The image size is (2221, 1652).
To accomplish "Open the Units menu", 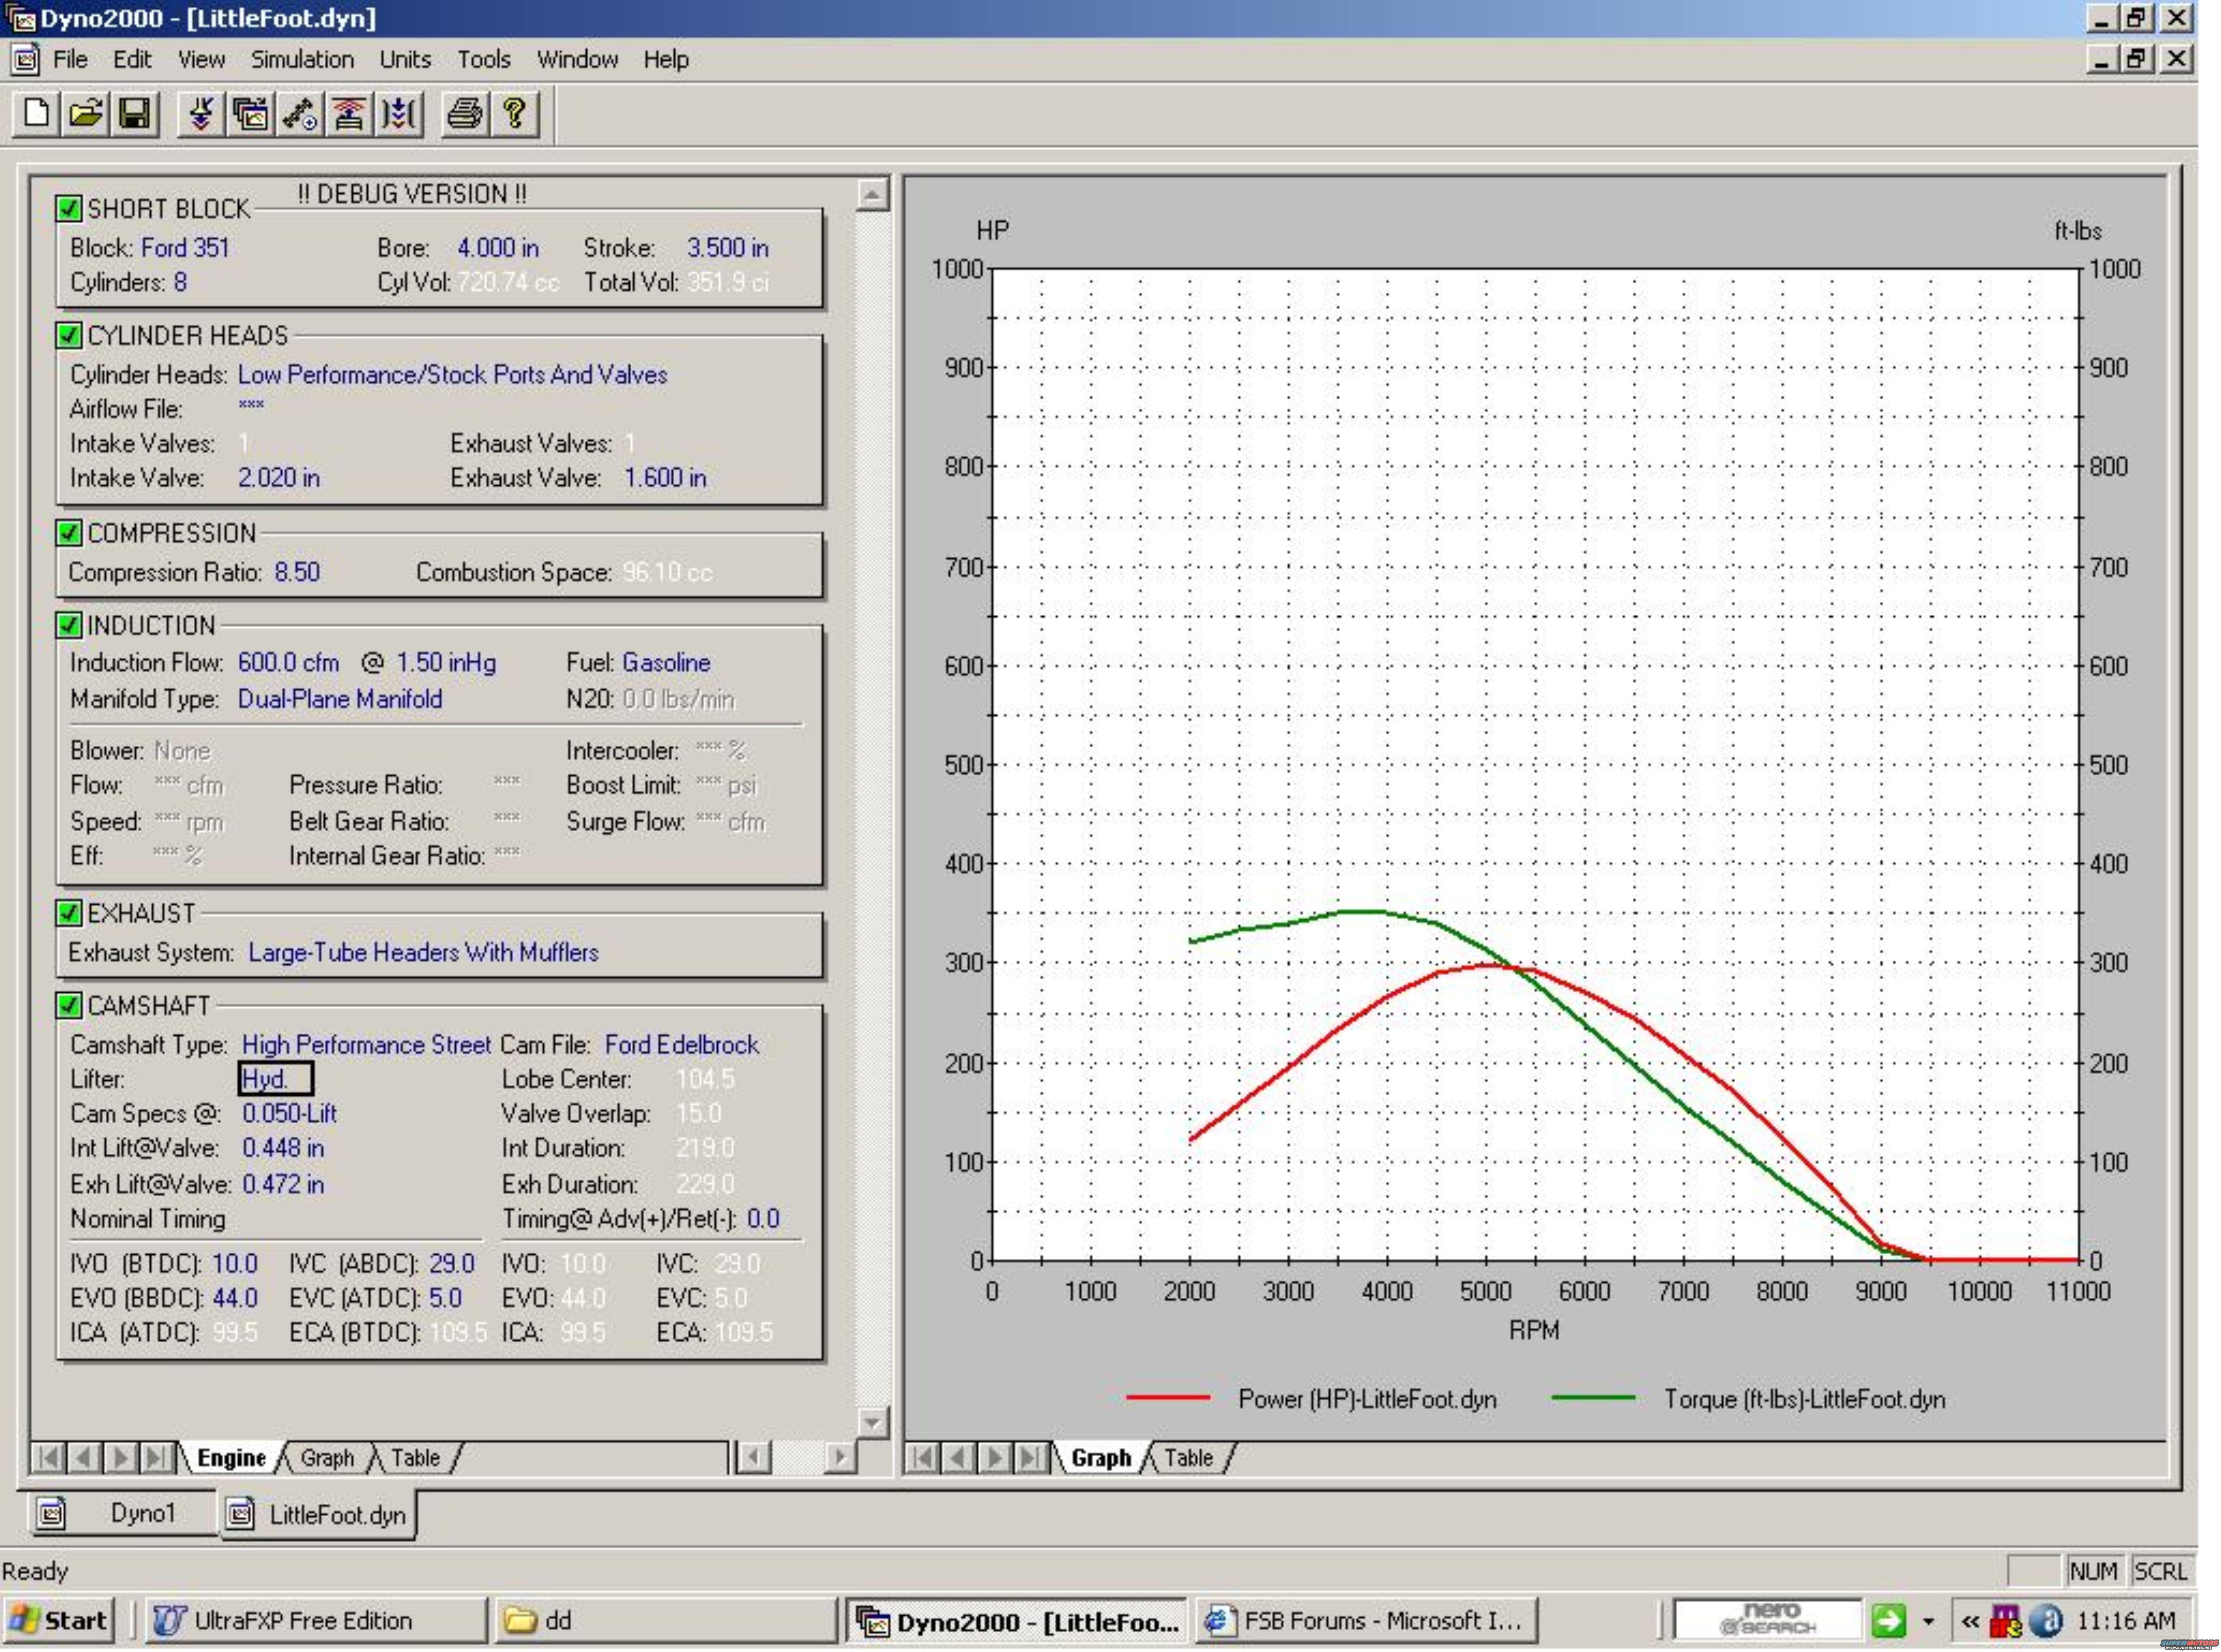I will point(405,60).
